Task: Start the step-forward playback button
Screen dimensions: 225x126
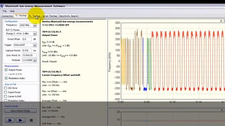Action: coord(10,120)
